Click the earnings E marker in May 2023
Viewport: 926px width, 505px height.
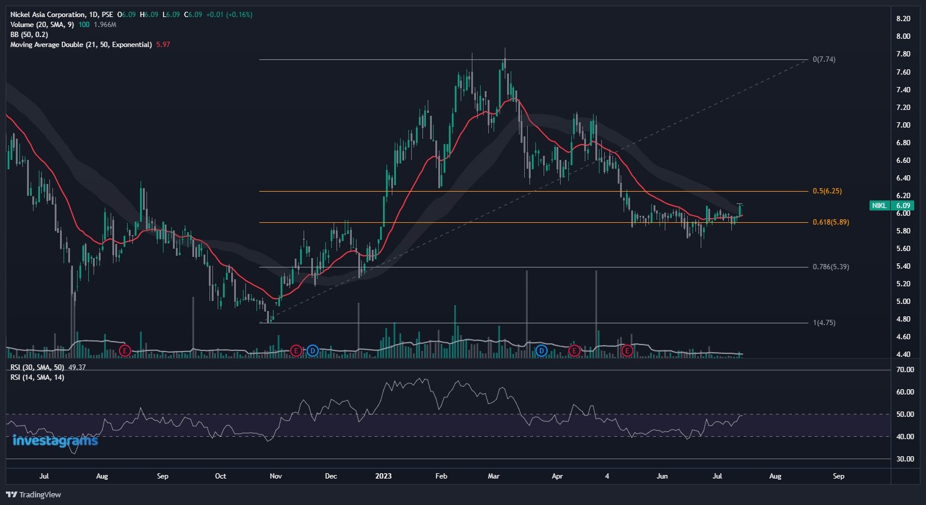628,351
